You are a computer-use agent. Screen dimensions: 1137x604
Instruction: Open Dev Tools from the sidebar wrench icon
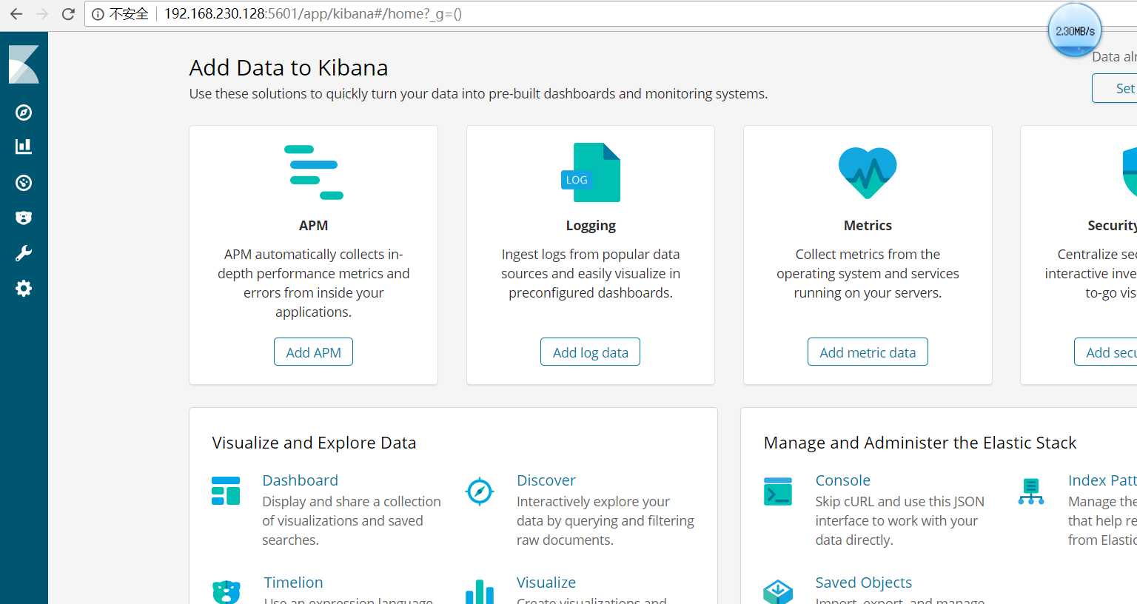click(24, 254)
